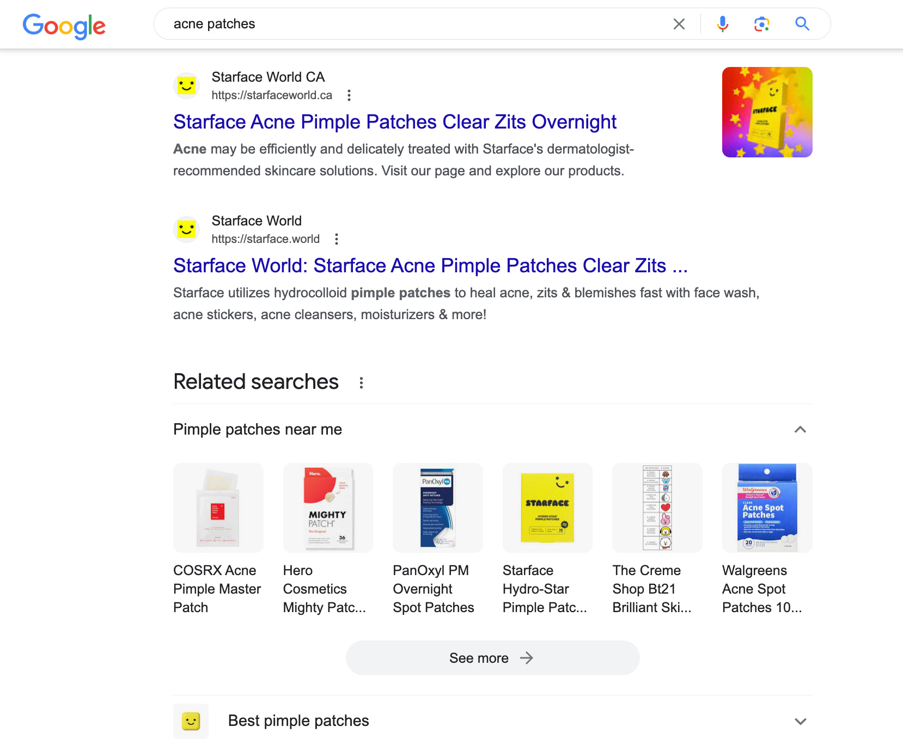Screen dimensions: 903x745
Task: Click the Starface World smiley favicon
Action: [186, 229]
